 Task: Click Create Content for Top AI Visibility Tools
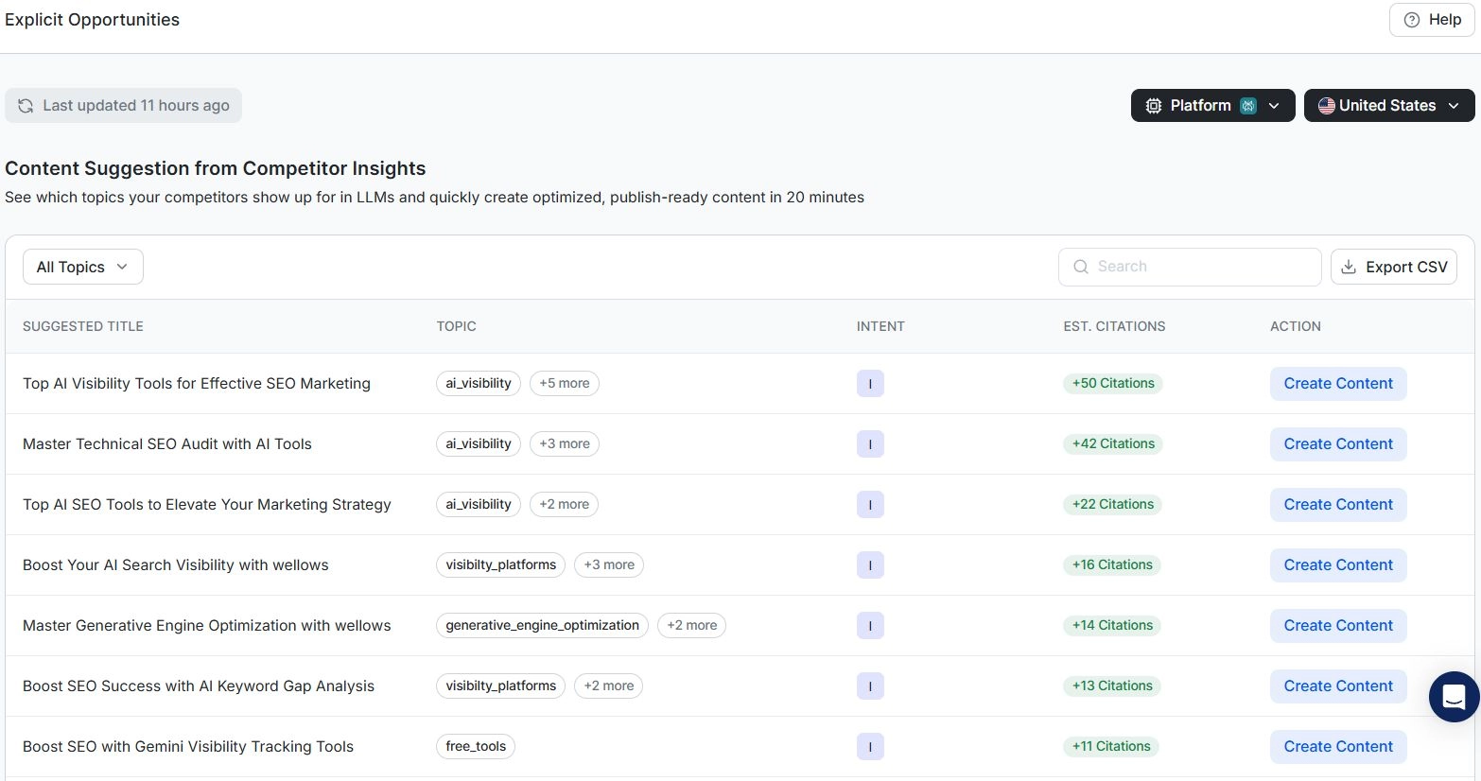click(1337, 384)
